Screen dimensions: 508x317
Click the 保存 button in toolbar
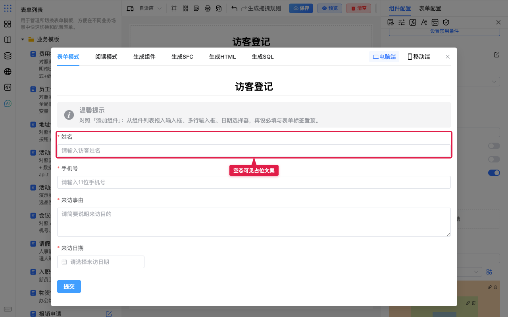301,8
